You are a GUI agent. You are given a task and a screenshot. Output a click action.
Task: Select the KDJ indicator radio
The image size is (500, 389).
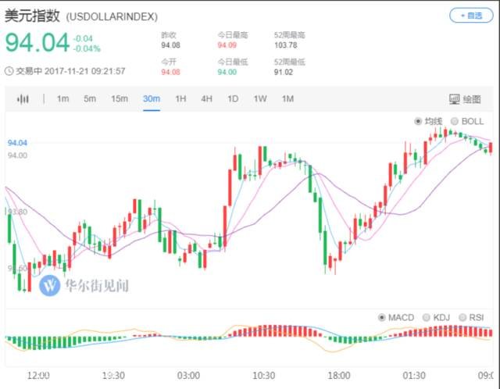coord(426,318)
